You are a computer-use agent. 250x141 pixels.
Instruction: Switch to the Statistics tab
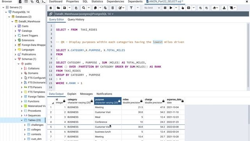pyautogui.click(x=97, y=2)
